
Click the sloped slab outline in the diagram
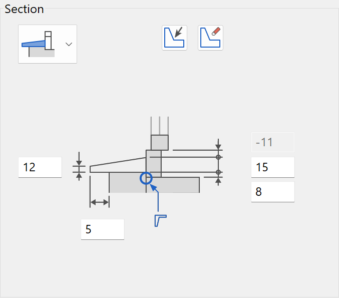(118, 165)
